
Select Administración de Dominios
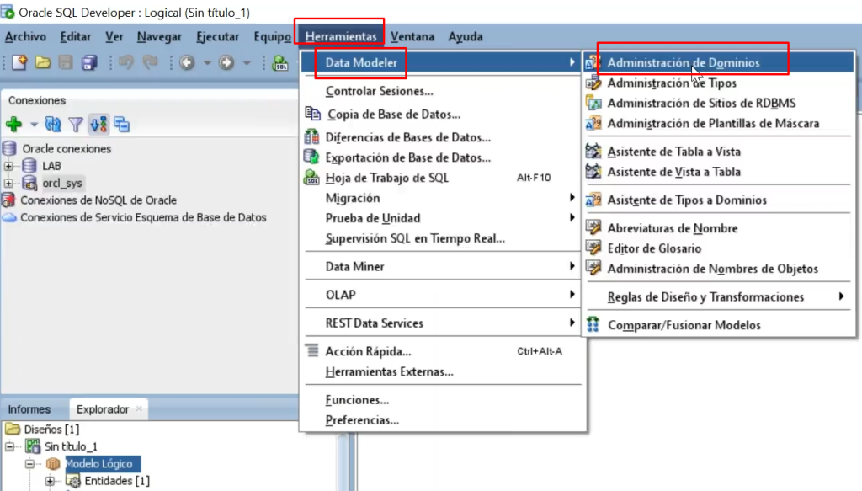coord(719,62)
